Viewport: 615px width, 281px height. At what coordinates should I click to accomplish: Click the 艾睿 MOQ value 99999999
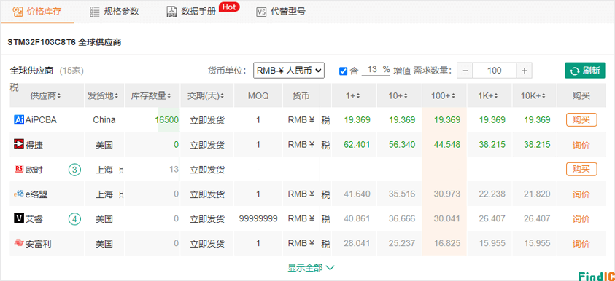point(258,218)
